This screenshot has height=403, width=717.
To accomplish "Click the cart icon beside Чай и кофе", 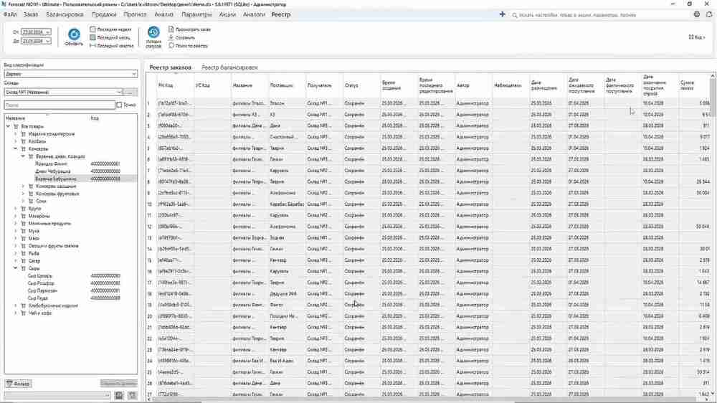I will [23, 313].
